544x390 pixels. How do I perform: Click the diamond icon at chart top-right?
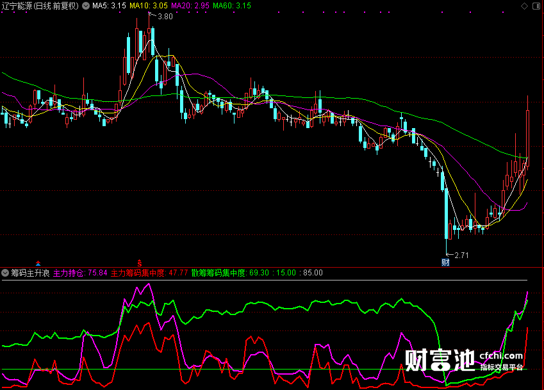525,6
